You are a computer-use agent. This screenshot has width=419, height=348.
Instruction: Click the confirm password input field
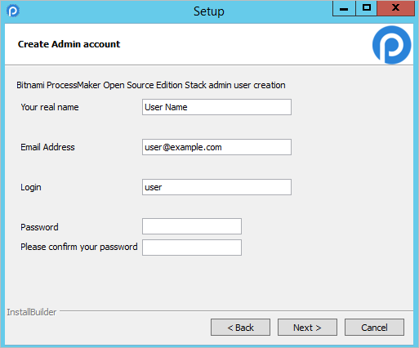click(192, 248)
